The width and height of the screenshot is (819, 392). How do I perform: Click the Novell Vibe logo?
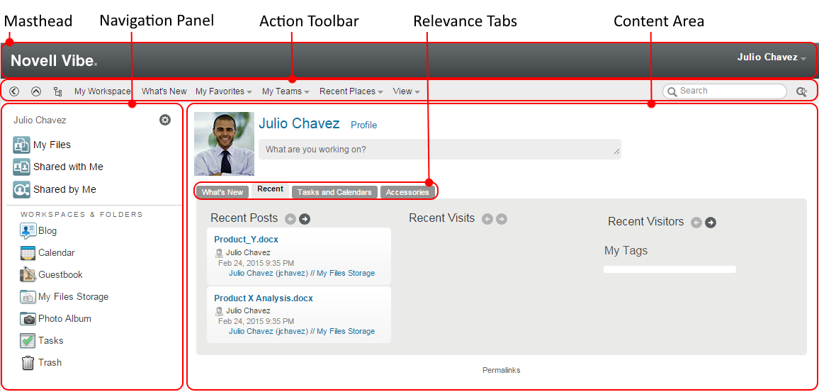click(54, 61)
